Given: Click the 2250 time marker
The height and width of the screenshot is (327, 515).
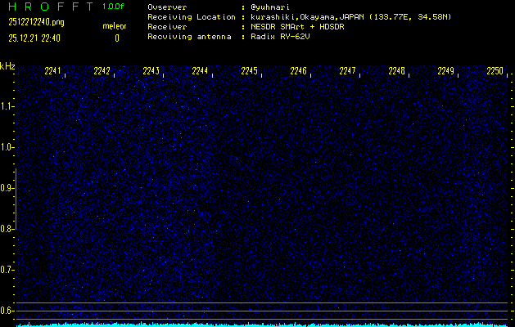Looking at the screenshot, I should (495, 71).
